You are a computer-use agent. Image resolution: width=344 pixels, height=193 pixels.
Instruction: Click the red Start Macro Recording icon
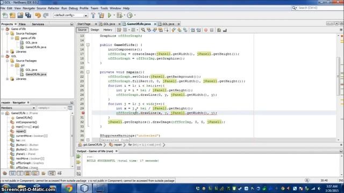(x=206, y=30)
